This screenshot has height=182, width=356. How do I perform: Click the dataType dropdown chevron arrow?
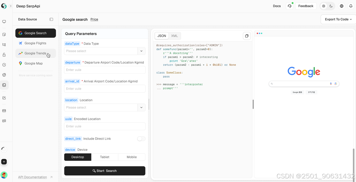(x=142, y=51)
